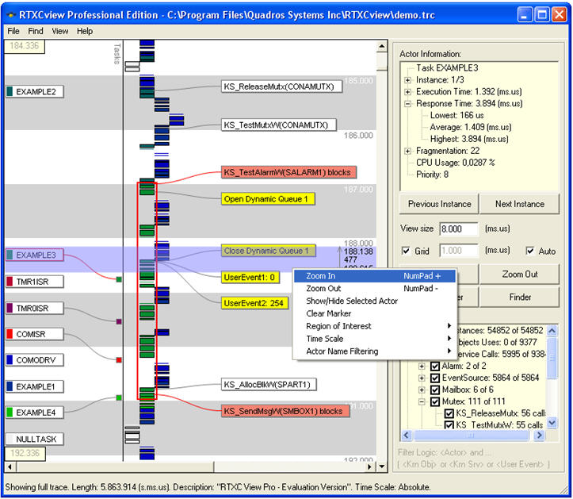This screenshot has width=573, height=499.
Task: Click the trace view scroll-up arrow
Action: [382, 46]
